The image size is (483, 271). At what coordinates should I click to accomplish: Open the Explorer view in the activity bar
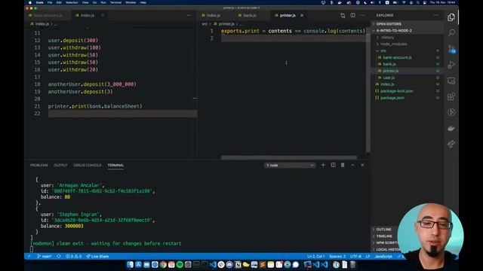[x=451, y=17]
